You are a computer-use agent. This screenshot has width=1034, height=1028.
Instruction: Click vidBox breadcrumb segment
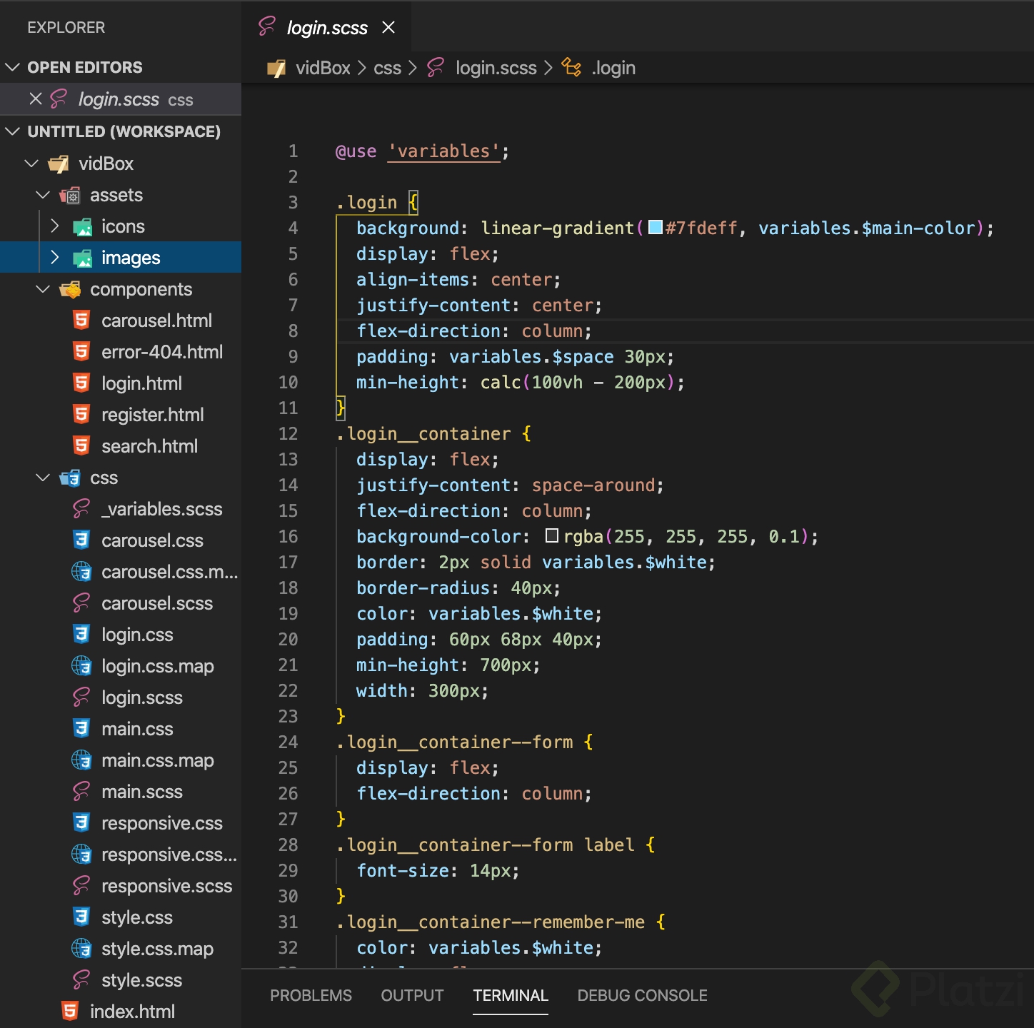323,68
